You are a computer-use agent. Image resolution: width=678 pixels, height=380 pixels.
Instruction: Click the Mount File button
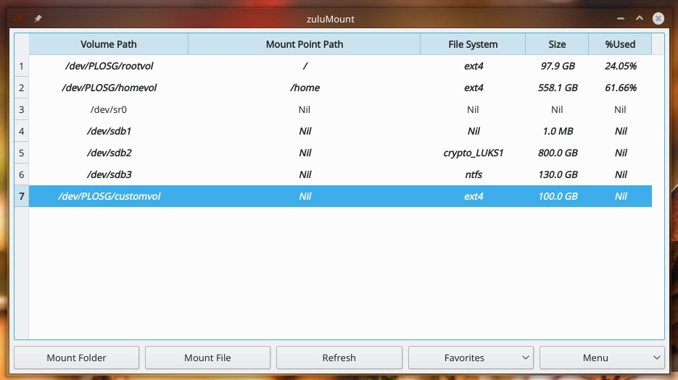pyautogui.click(x=207, y=358)
